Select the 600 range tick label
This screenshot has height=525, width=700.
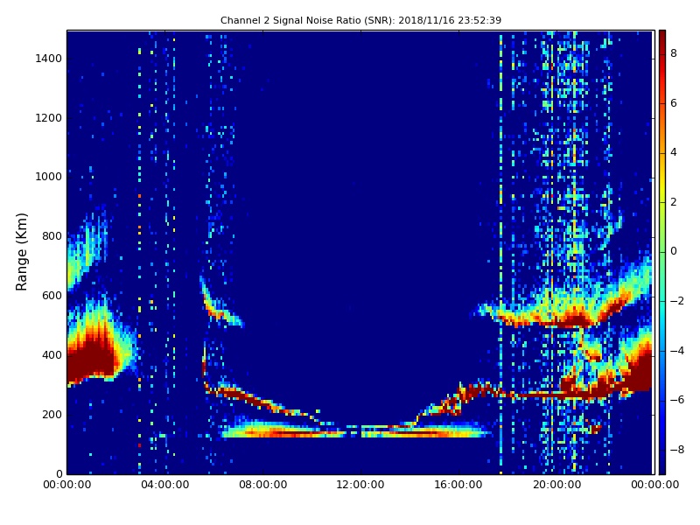tap(52, 296)
